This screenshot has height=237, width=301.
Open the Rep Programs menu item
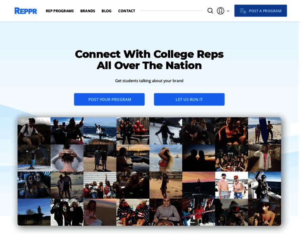(60, 11)
